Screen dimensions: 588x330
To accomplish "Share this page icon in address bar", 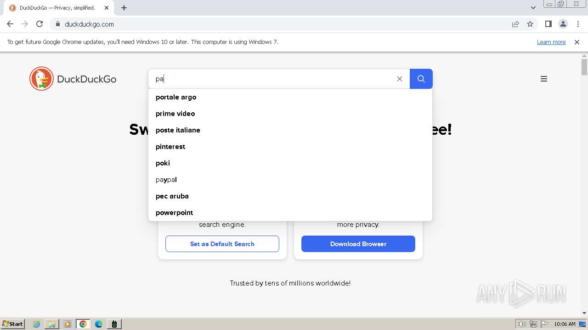I will 515,24.
